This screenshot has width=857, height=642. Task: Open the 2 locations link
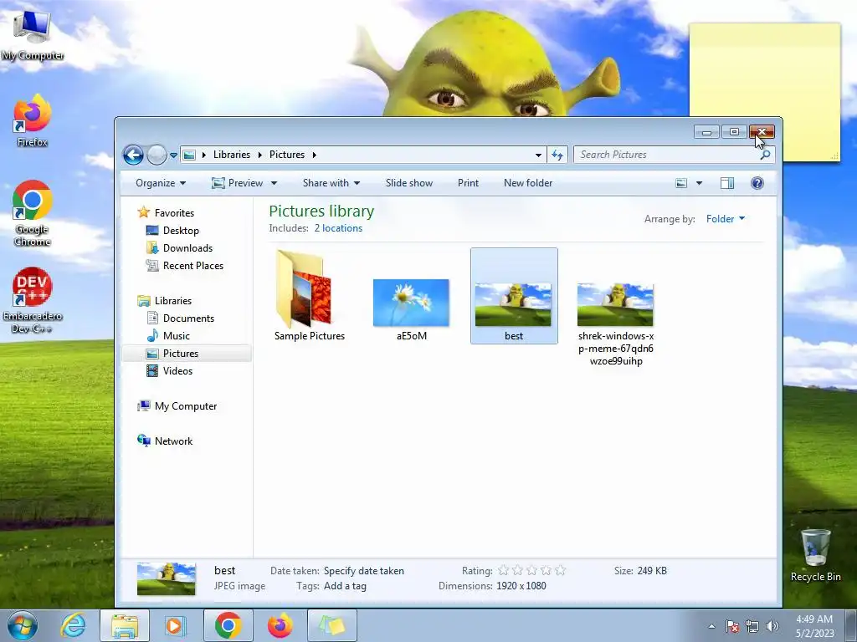click(x=338, y=228)
